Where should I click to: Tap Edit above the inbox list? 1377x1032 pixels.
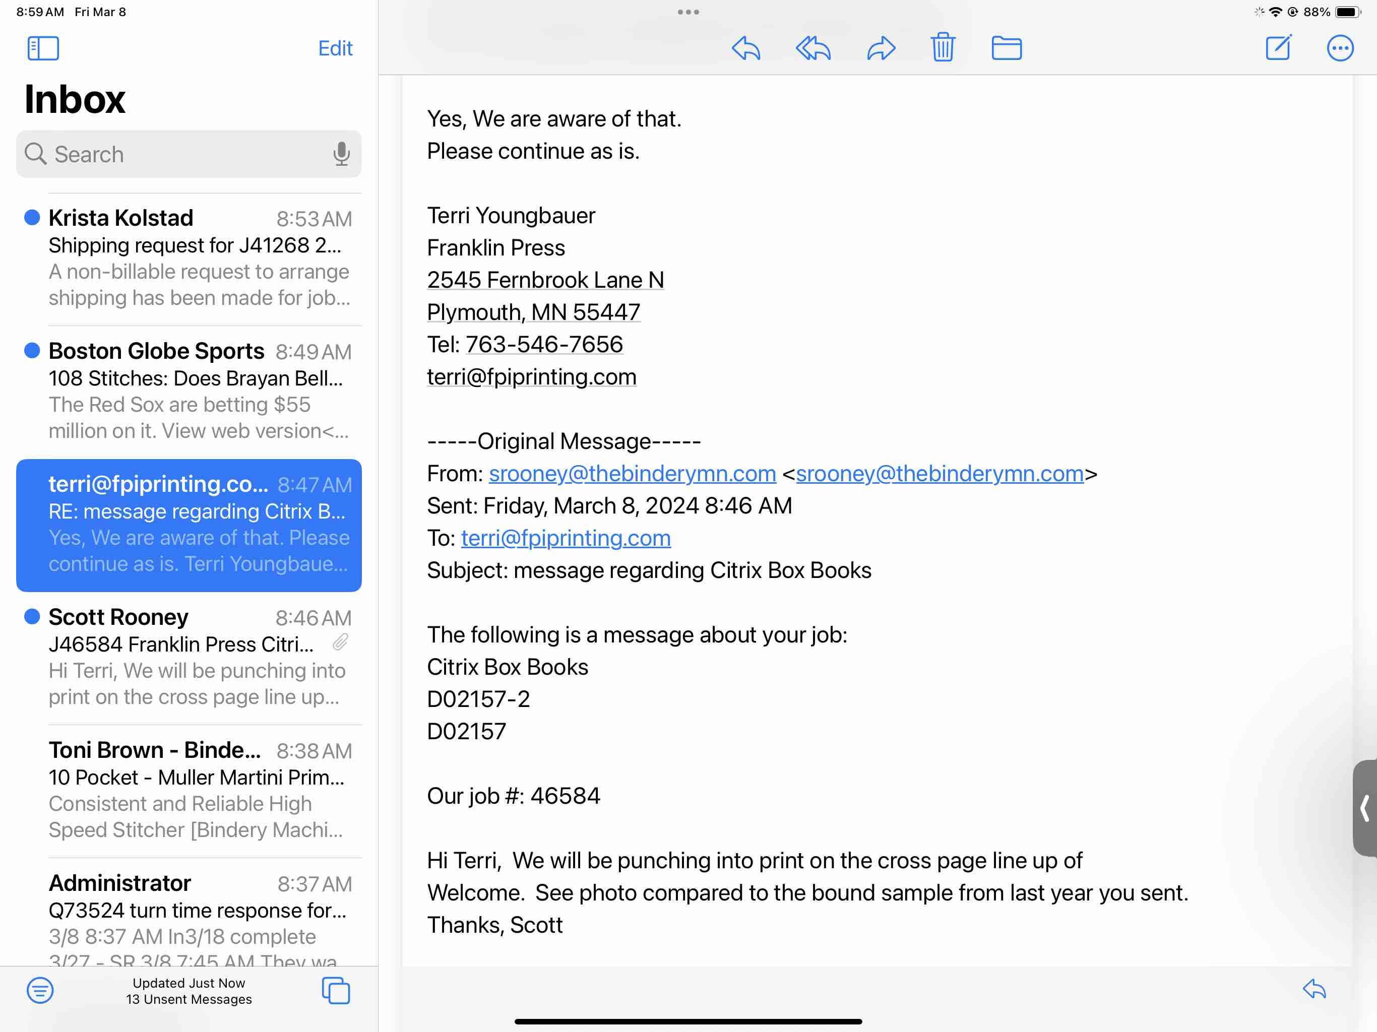pyautogui.click(x=335, y=48)
